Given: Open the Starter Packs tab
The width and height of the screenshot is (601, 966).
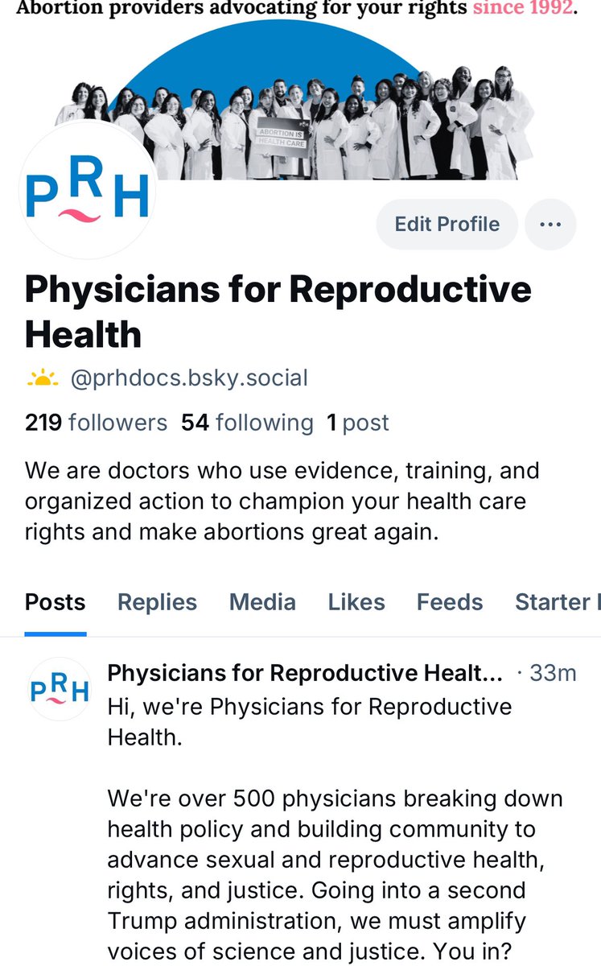Looking at the screenshot, I should (558, 602).
